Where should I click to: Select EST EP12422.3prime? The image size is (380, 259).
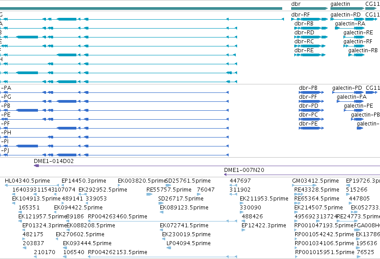[x=264, y=226]
